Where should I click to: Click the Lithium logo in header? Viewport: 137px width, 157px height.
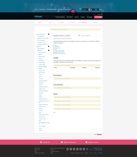38,16
